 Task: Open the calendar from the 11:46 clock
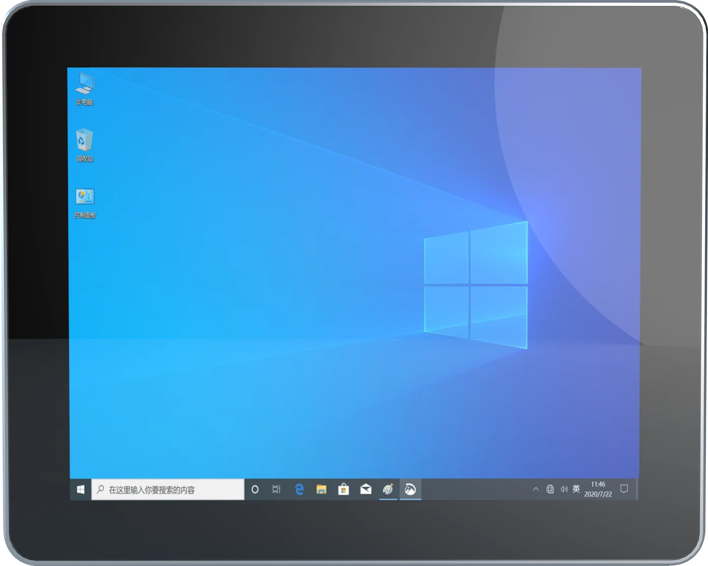point(598,489)
